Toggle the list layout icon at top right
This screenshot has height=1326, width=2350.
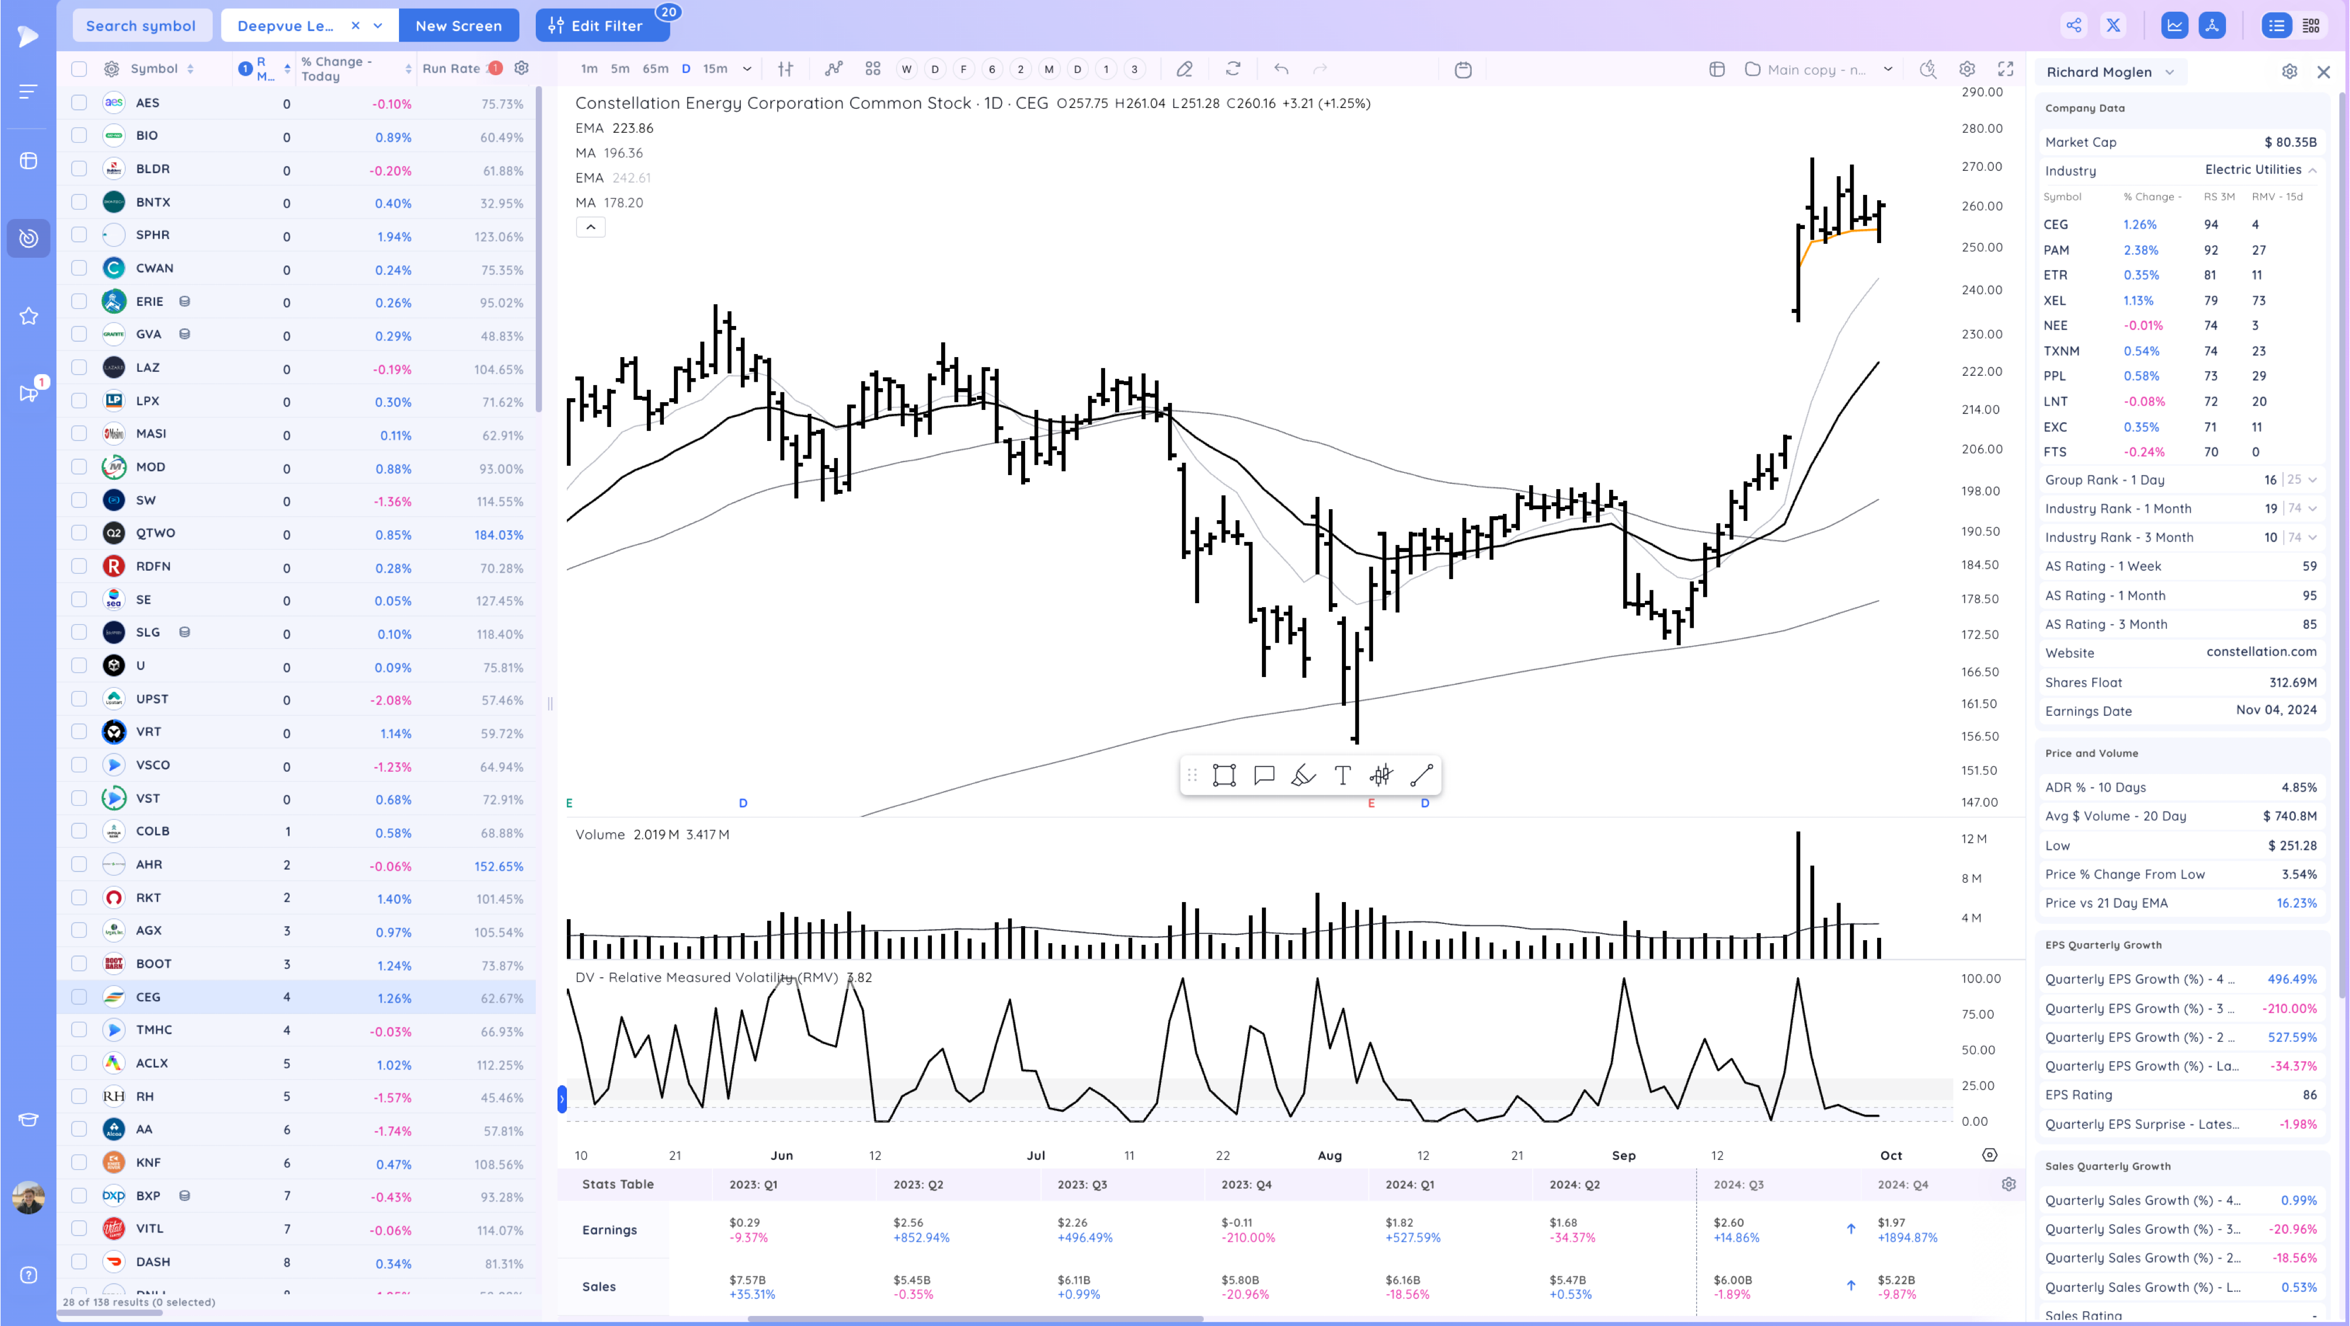click(x=2276, y=25)
